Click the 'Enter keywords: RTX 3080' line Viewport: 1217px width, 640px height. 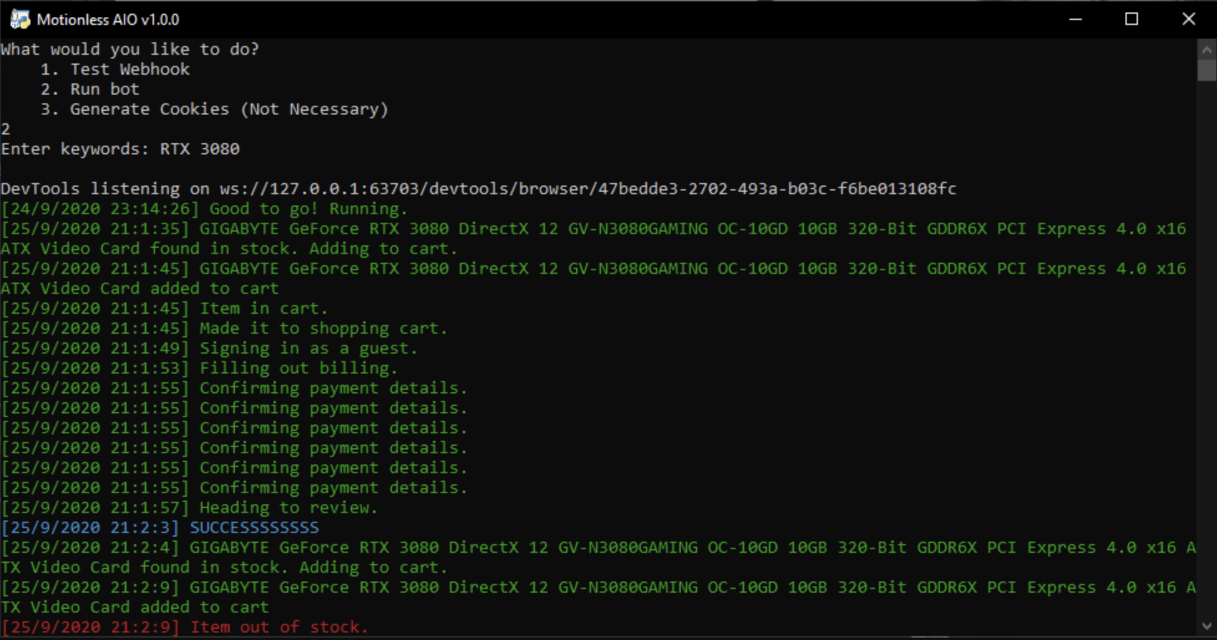[x=120, y=149]
